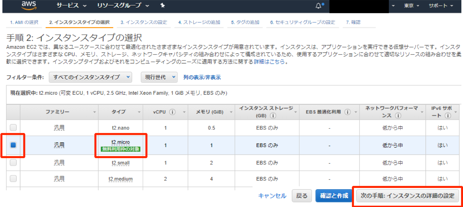Open the ネットワークパフォーマンス info icon
463x207 pixels.
(x=398, y=116)
